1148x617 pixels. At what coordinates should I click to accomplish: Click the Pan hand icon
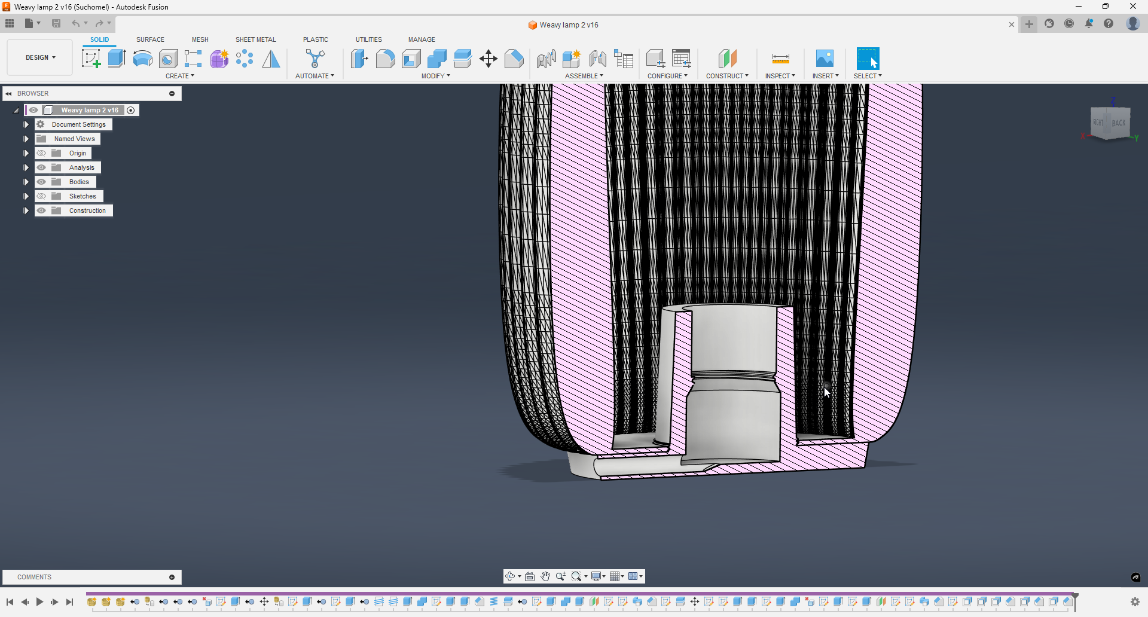click(x=545, y=576)
